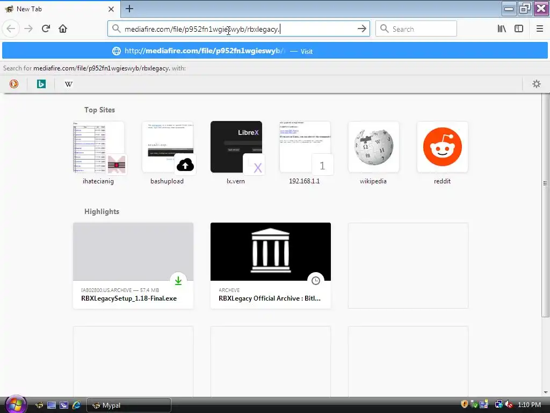The image size is (550, 413).
Task: Reload the current page
Action: (46, 29)
